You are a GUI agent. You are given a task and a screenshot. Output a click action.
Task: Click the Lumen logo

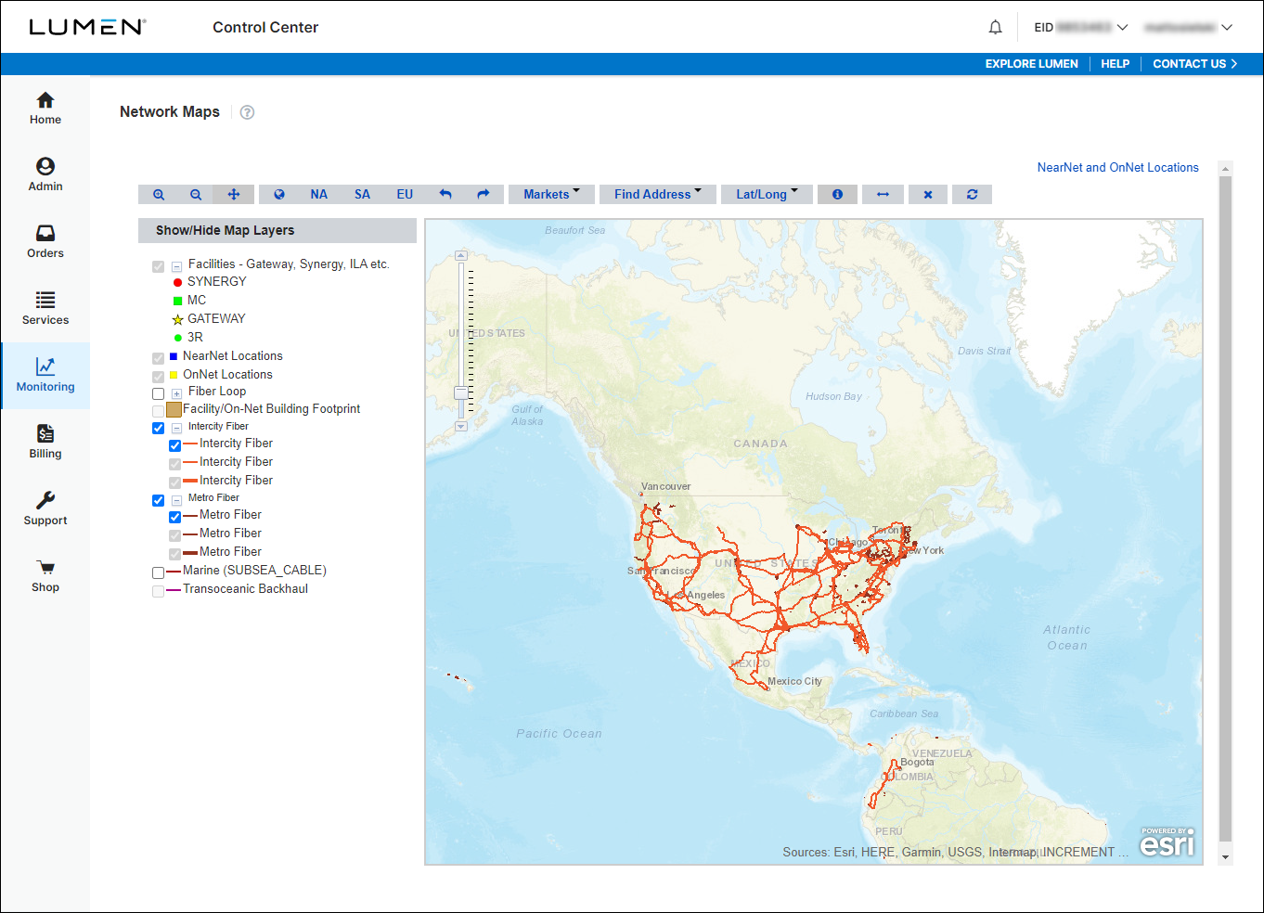[87, 27]
